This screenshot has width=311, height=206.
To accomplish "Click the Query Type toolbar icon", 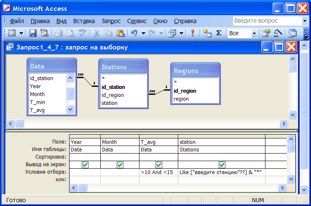I will tap(172, 33).
